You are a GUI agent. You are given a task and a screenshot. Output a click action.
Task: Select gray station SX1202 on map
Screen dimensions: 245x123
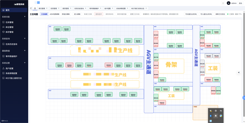click(x=209, y=56)
